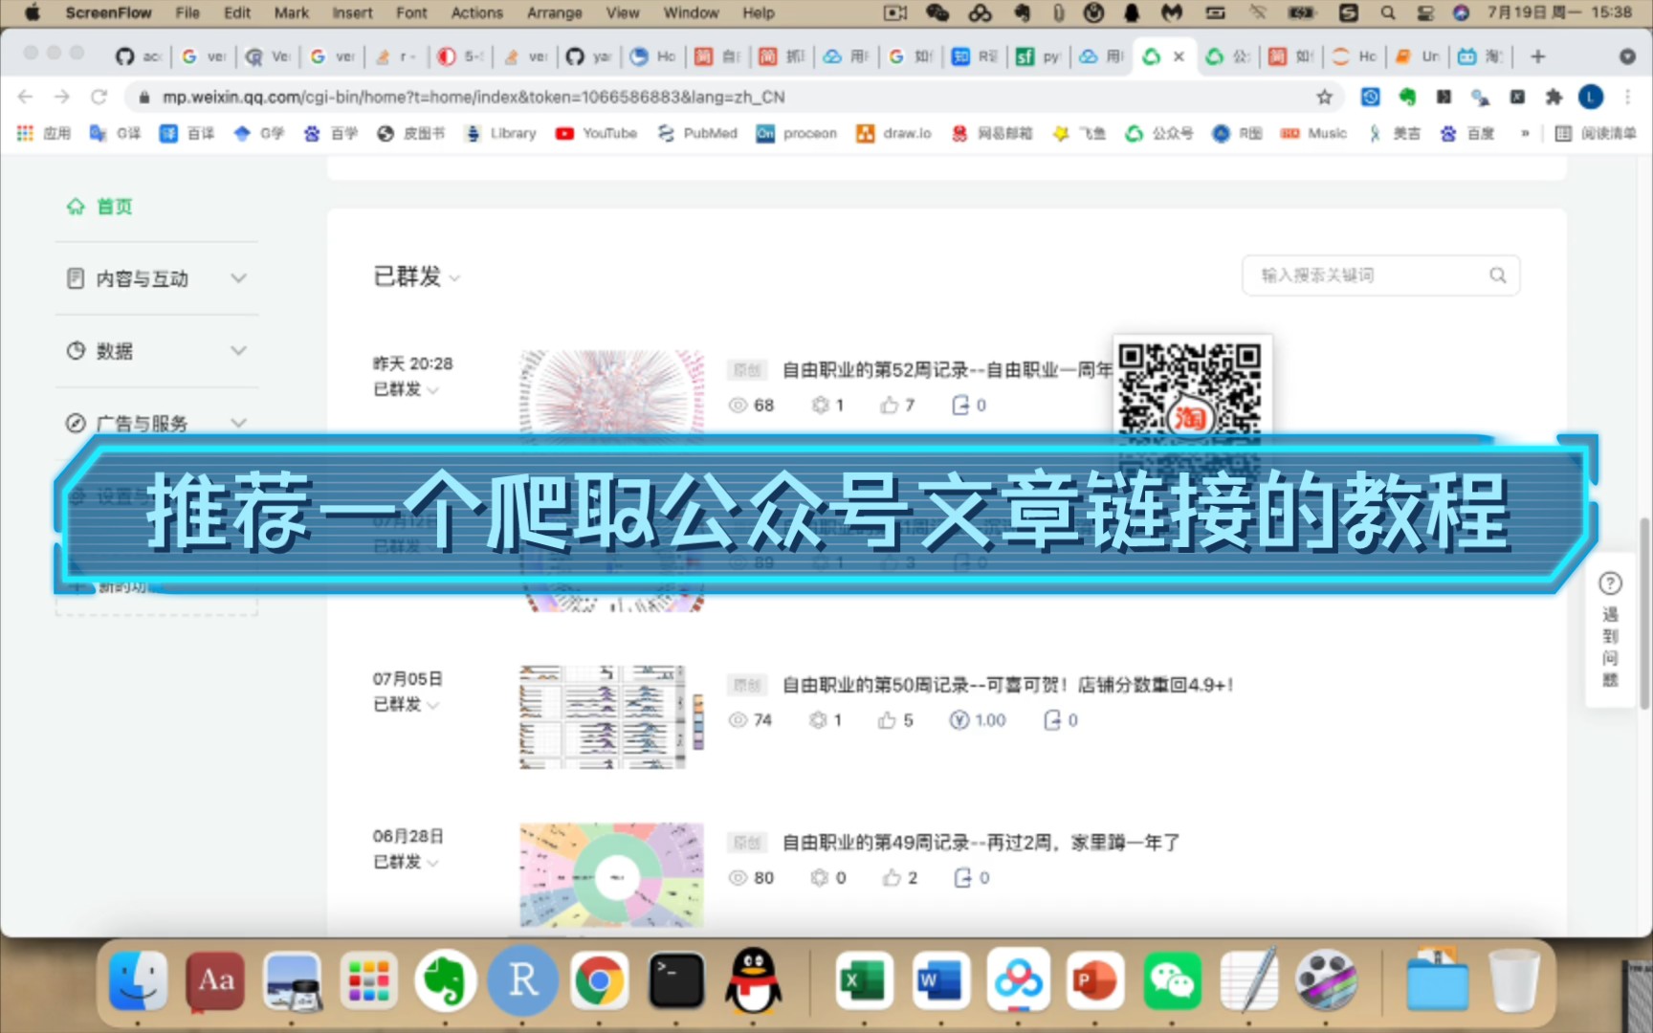Close the active WeChat platform tab
Screen dimensions: 1653x1033
1179,56
